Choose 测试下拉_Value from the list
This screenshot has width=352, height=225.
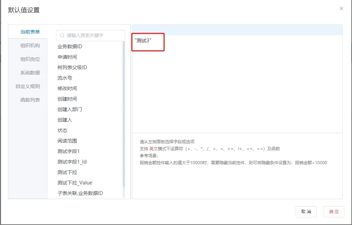coord(75,183)
